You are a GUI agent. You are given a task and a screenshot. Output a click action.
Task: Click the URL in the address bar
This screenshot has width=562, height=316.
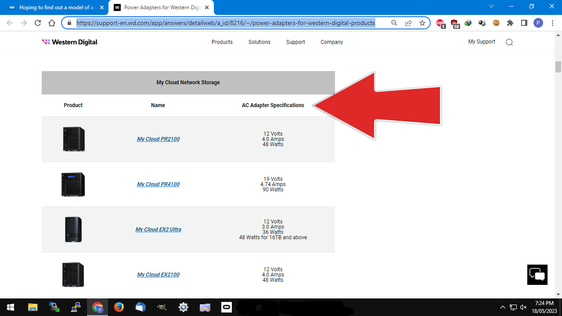[226, 23]
